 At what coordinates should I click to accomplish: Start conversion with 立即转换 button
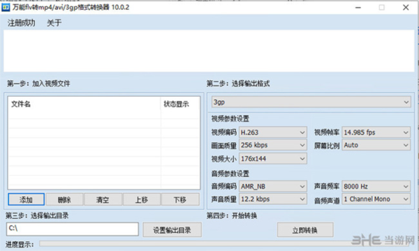305,230
